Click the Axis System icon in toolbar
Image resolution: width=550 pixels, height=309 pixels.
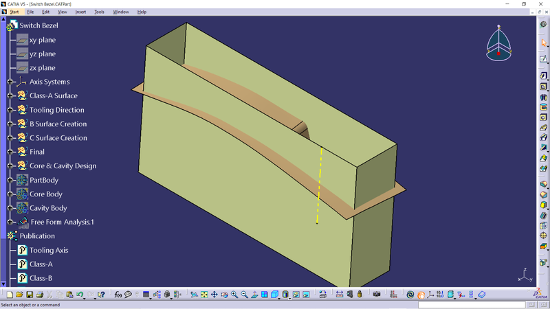pyautogui.click(x=430, y=295)
